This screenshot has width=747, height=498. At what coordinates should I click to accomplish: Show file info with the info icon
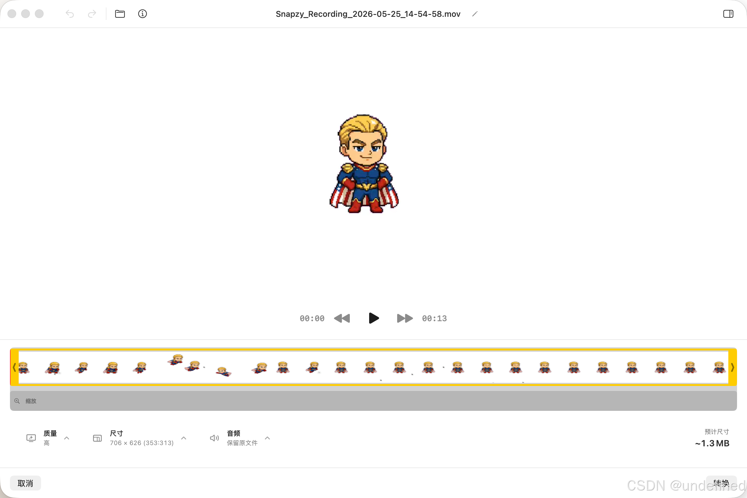[x=142, y=14]
